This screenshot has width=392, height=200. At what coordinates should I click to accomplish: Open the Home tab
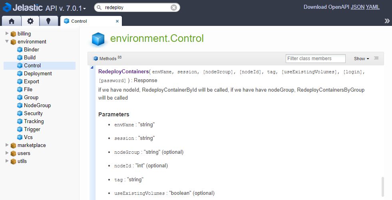pos(12,21)
